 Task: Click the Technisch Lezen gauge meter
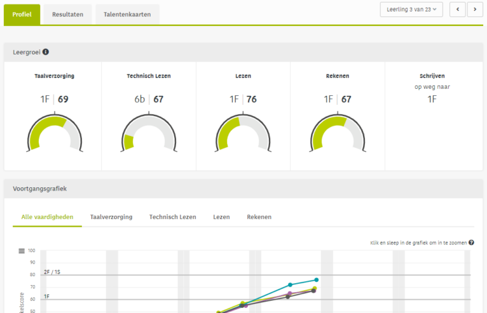149,133
